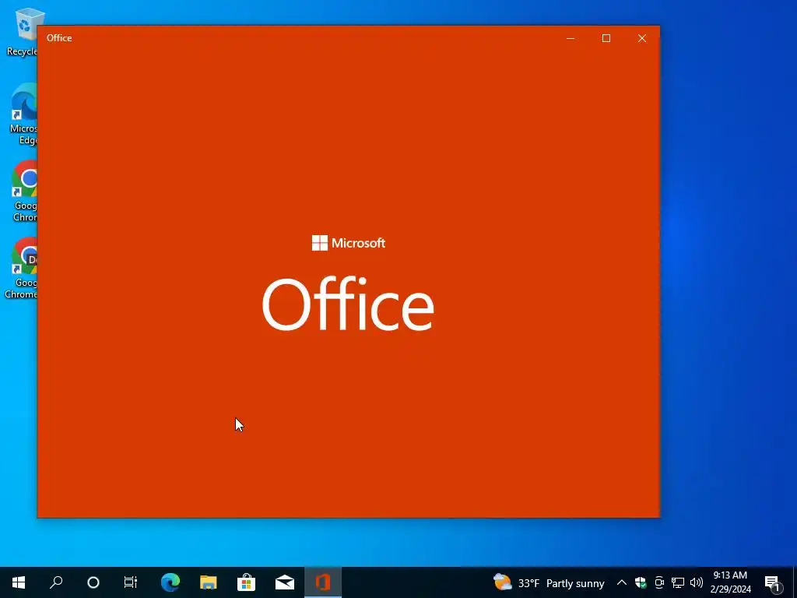Open Task View in taskbar
This screenshot has height=598, width=797.
pos(131,582)
